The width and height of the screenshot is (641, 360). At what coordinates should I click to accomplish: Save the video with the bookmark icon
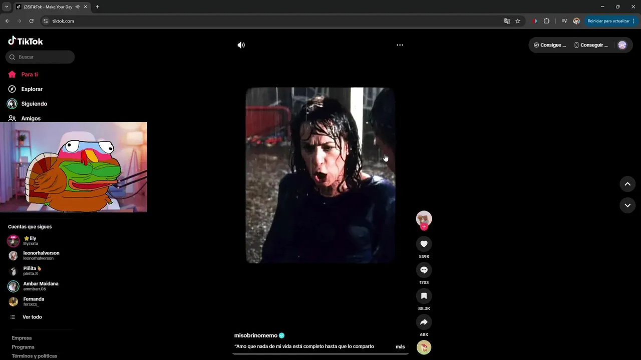tap(424, 296)
